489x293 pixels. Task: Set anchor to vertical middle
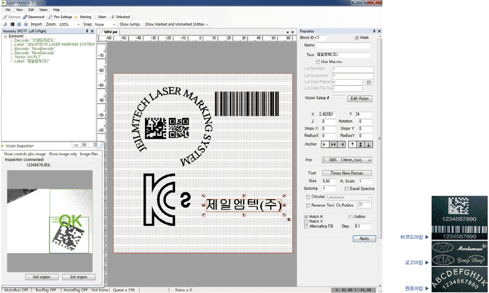pyautogui.click(x=361, y=144)
